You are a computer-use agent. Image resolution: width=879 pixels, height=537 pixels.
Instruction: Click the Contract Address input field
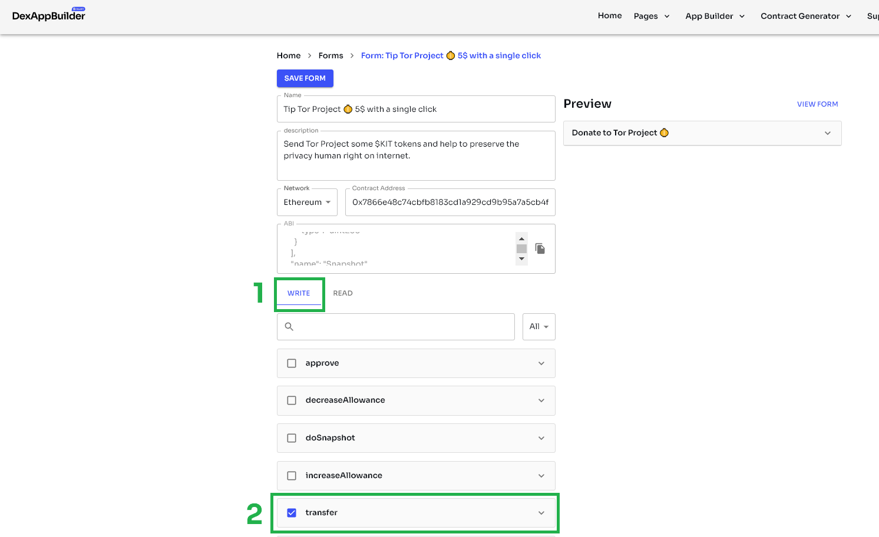point(450,203)
